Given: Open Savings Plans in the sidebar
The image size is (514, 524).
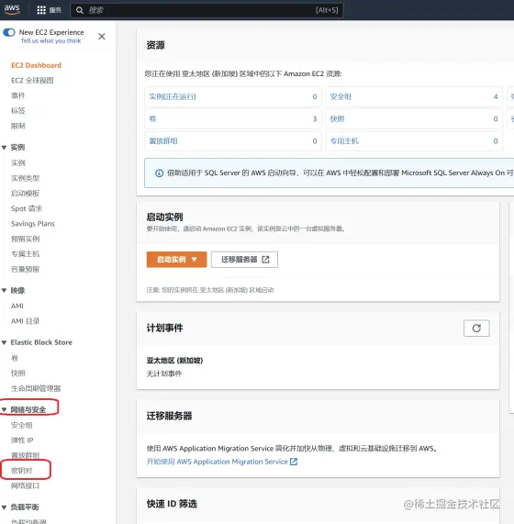Looking at the screenshot, I should pos(33,224).
